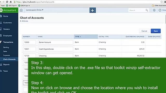The image size is (166, 93).
Task: Open Employees in sidebar
Action: pyautogui.click(x=8, y=36)
